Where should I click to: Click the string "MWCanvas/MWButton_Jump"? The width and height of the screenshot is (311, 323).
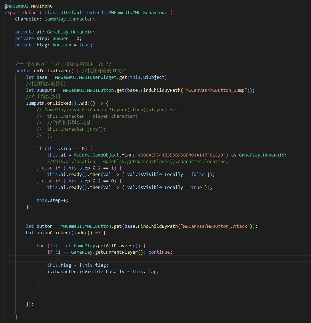215,90
